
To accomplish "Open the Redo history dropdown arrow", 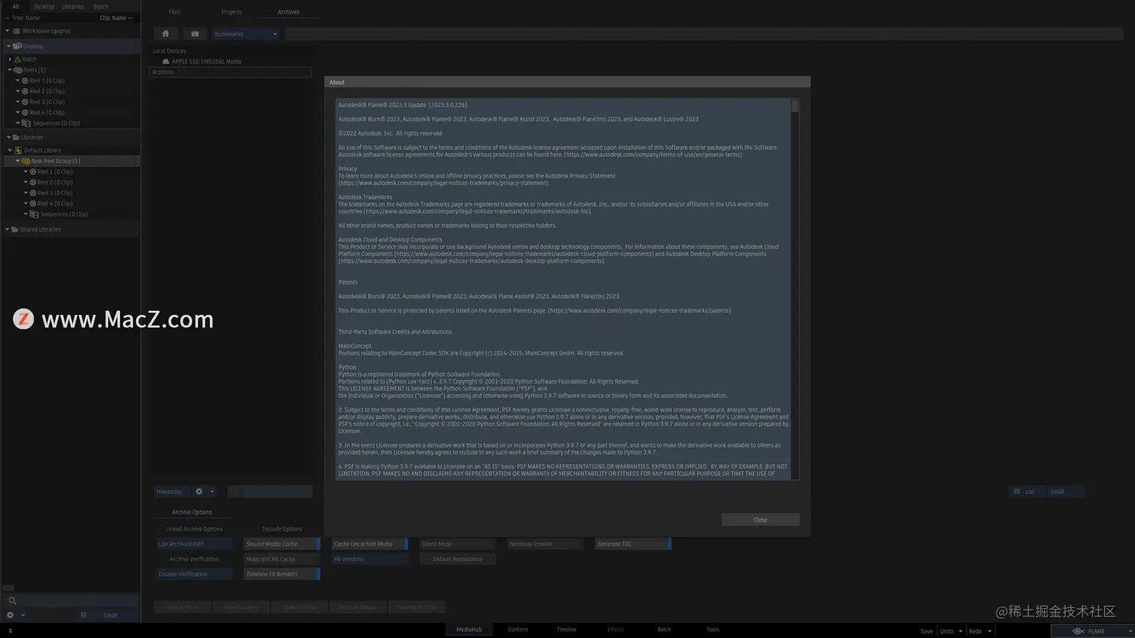I will coord(989,631).
